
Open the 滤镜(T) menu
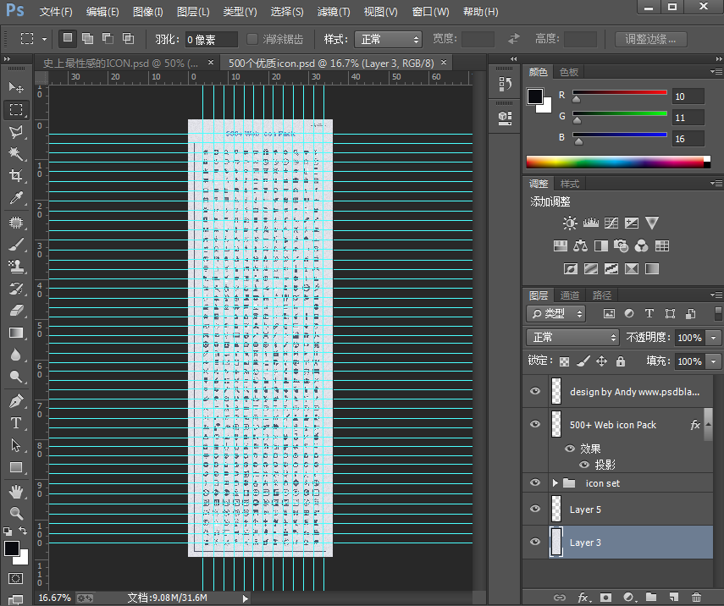[333, 12]
